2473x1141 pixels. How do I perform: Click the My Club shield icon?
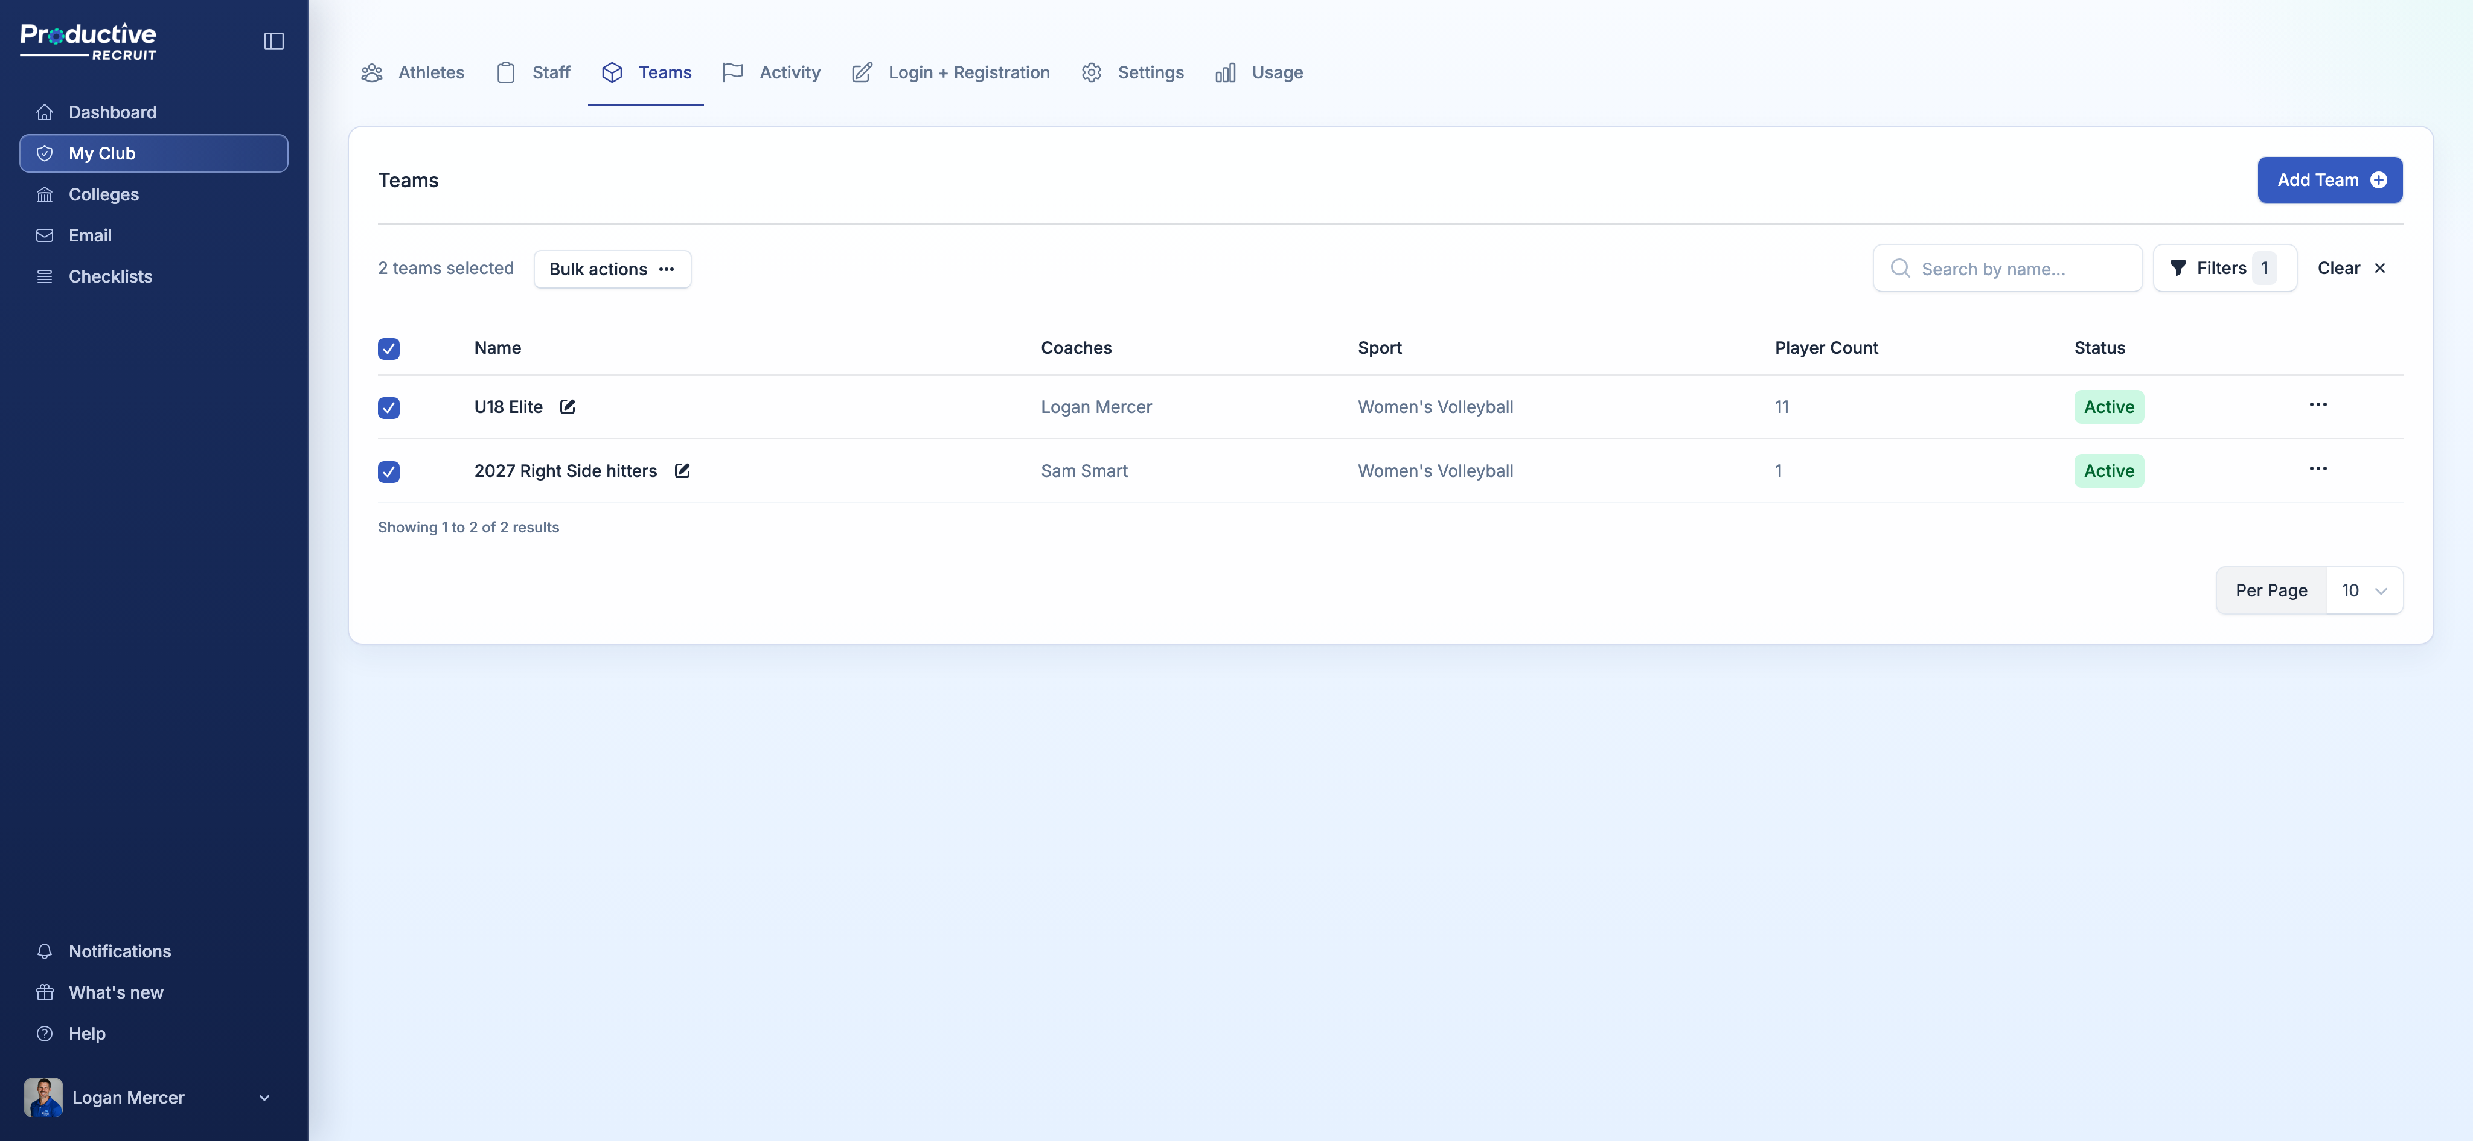pos(44,153)
